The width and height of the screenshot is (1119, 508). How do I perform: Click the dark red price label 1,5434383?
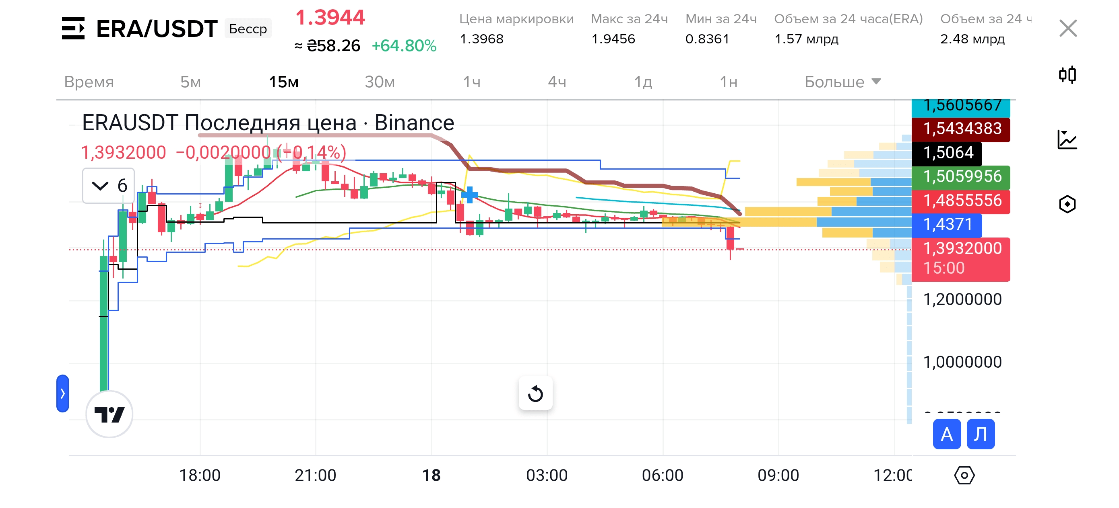coord(961,129)
